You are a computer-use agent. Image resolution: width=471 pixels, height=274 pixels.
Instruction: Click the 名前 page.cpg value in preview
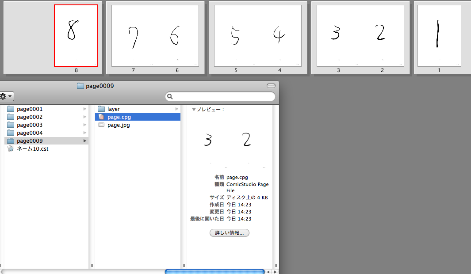[x=237, y=177]
